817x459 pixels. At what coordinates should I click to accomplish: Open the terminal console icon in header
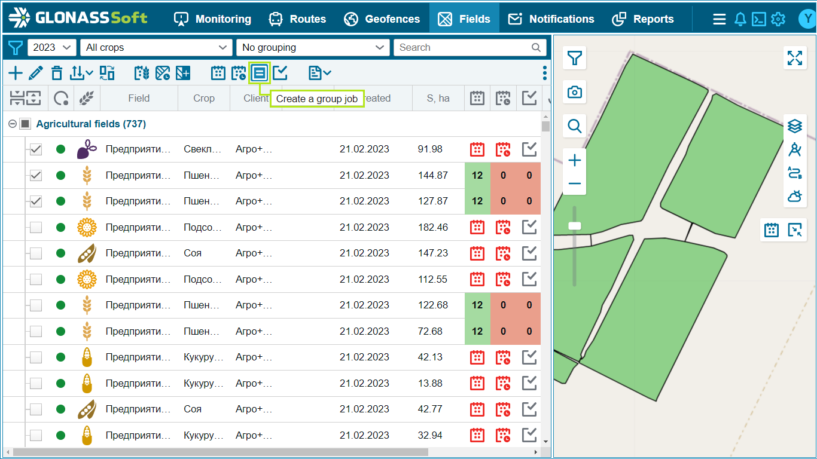(x=759, y=19)
